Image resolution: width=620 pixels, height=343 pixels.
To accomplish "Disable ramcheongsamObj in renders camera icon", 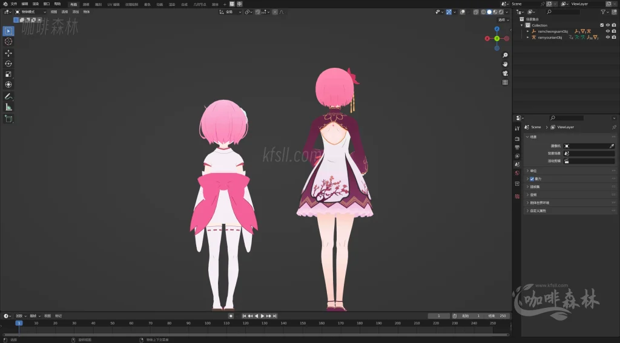I will (x=614, y=31).
